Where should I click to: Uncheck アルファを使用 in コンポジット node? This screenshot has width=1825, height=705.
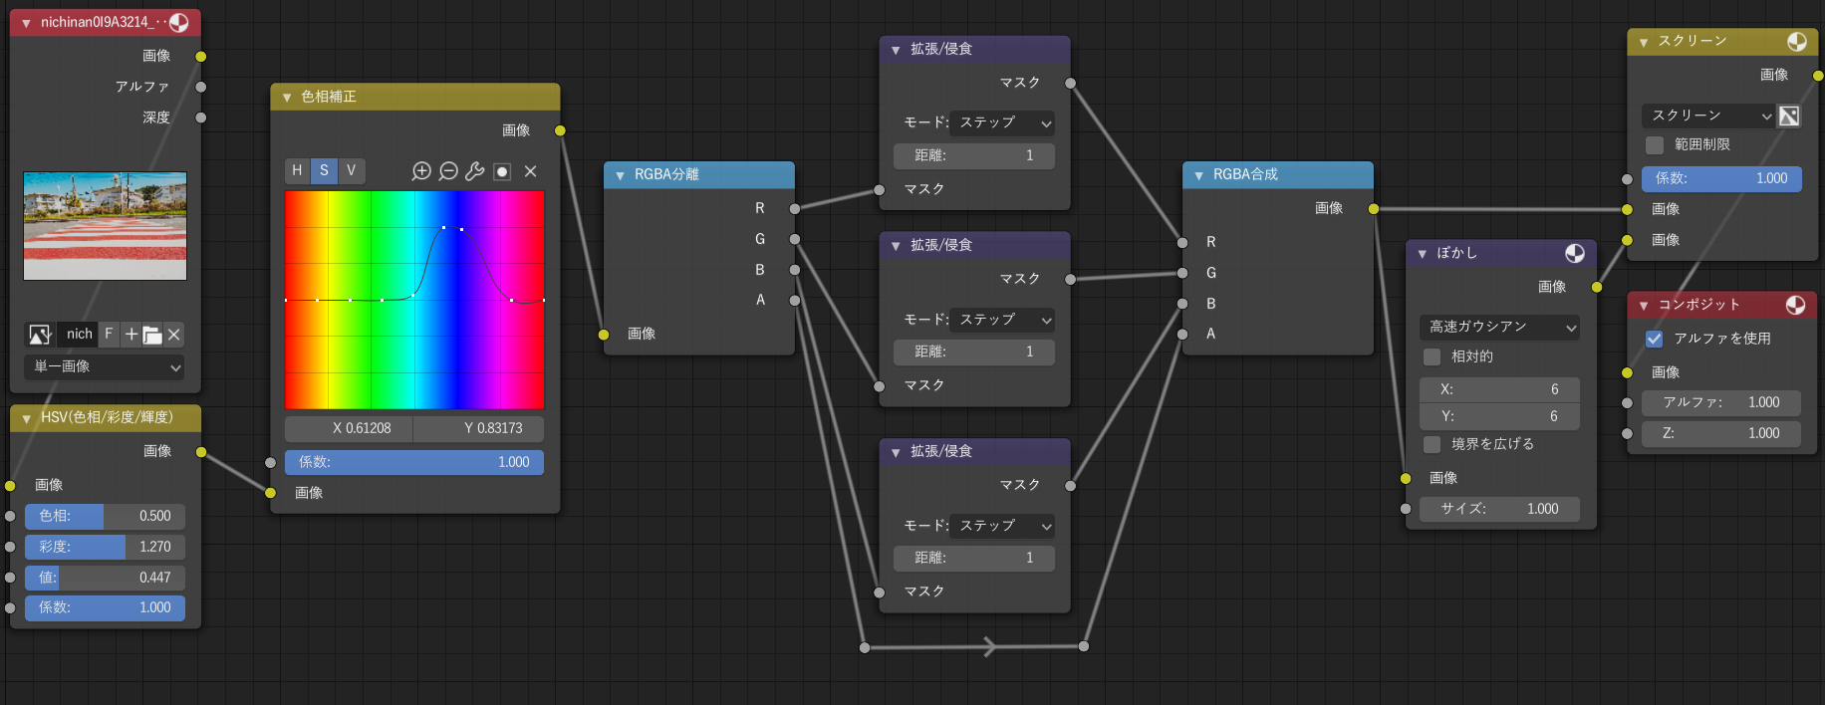(1655, 339)
